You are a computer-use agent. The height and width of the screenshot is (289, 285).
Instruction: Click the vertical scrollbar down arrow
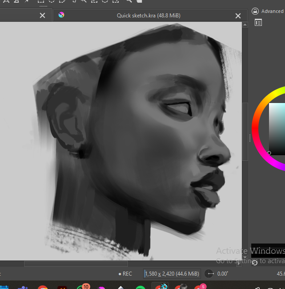(x=245, y=257)
